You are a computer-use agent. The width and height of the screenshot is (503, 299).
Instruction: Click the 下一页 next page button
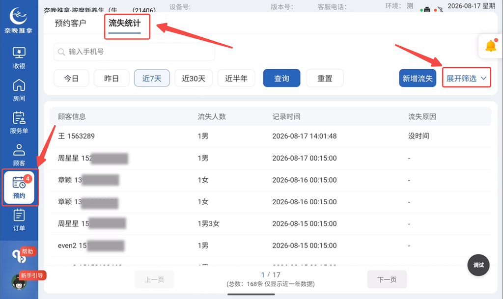[x=387, y=279]
